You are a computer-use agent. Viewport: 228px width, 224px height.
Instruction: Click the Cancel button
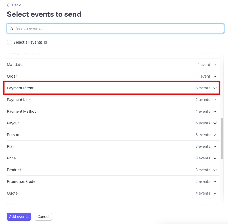click(x=43, y=217)
